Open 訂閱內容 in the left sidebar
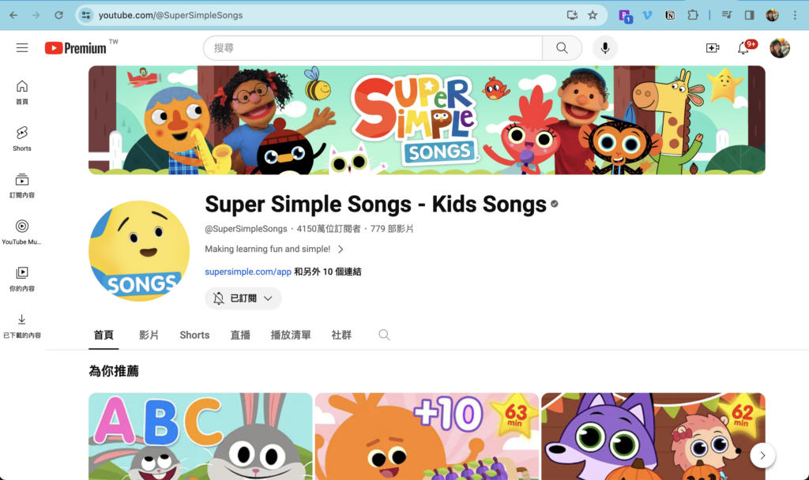This screenshot has width=809, height=480. (21, 186)
